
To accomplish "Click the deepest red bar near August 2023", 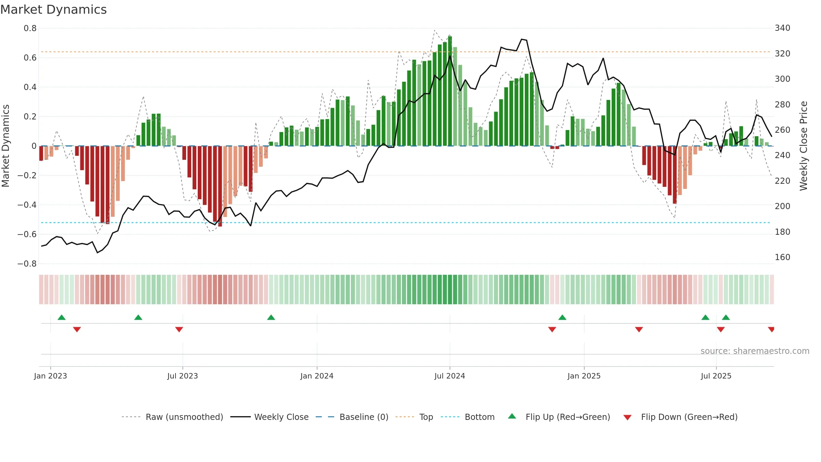I will coord(220,186).
